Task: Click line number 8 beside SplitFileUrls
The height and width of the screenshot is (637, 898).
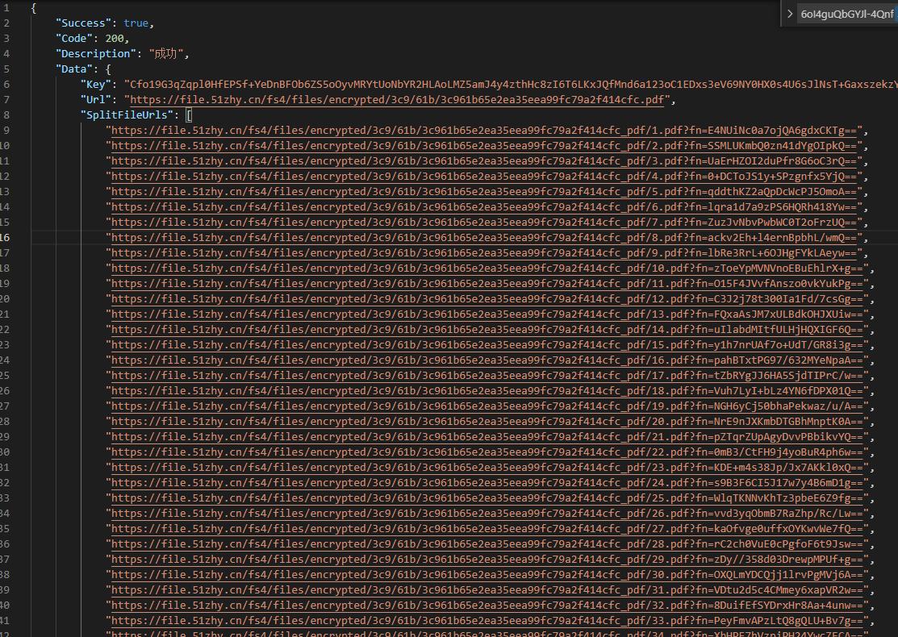Action: [x=6, y=115]
